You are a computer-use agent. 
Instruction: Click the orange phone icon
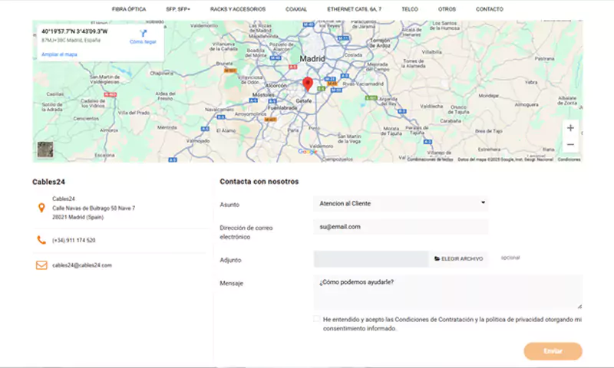[41, 240]
